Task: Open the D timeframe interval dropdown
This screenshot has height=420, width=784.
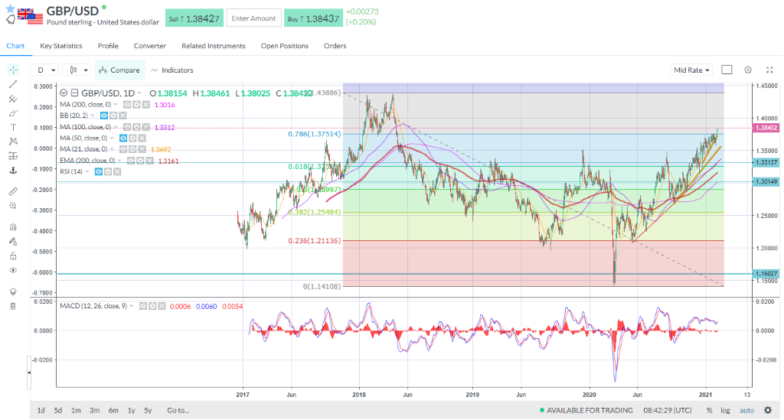Action: coord(45,70)
